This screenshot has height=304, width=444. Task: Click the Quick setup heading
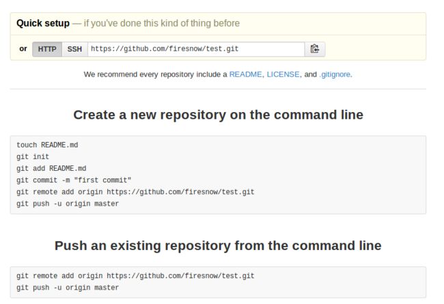click(x=43, y=23)
